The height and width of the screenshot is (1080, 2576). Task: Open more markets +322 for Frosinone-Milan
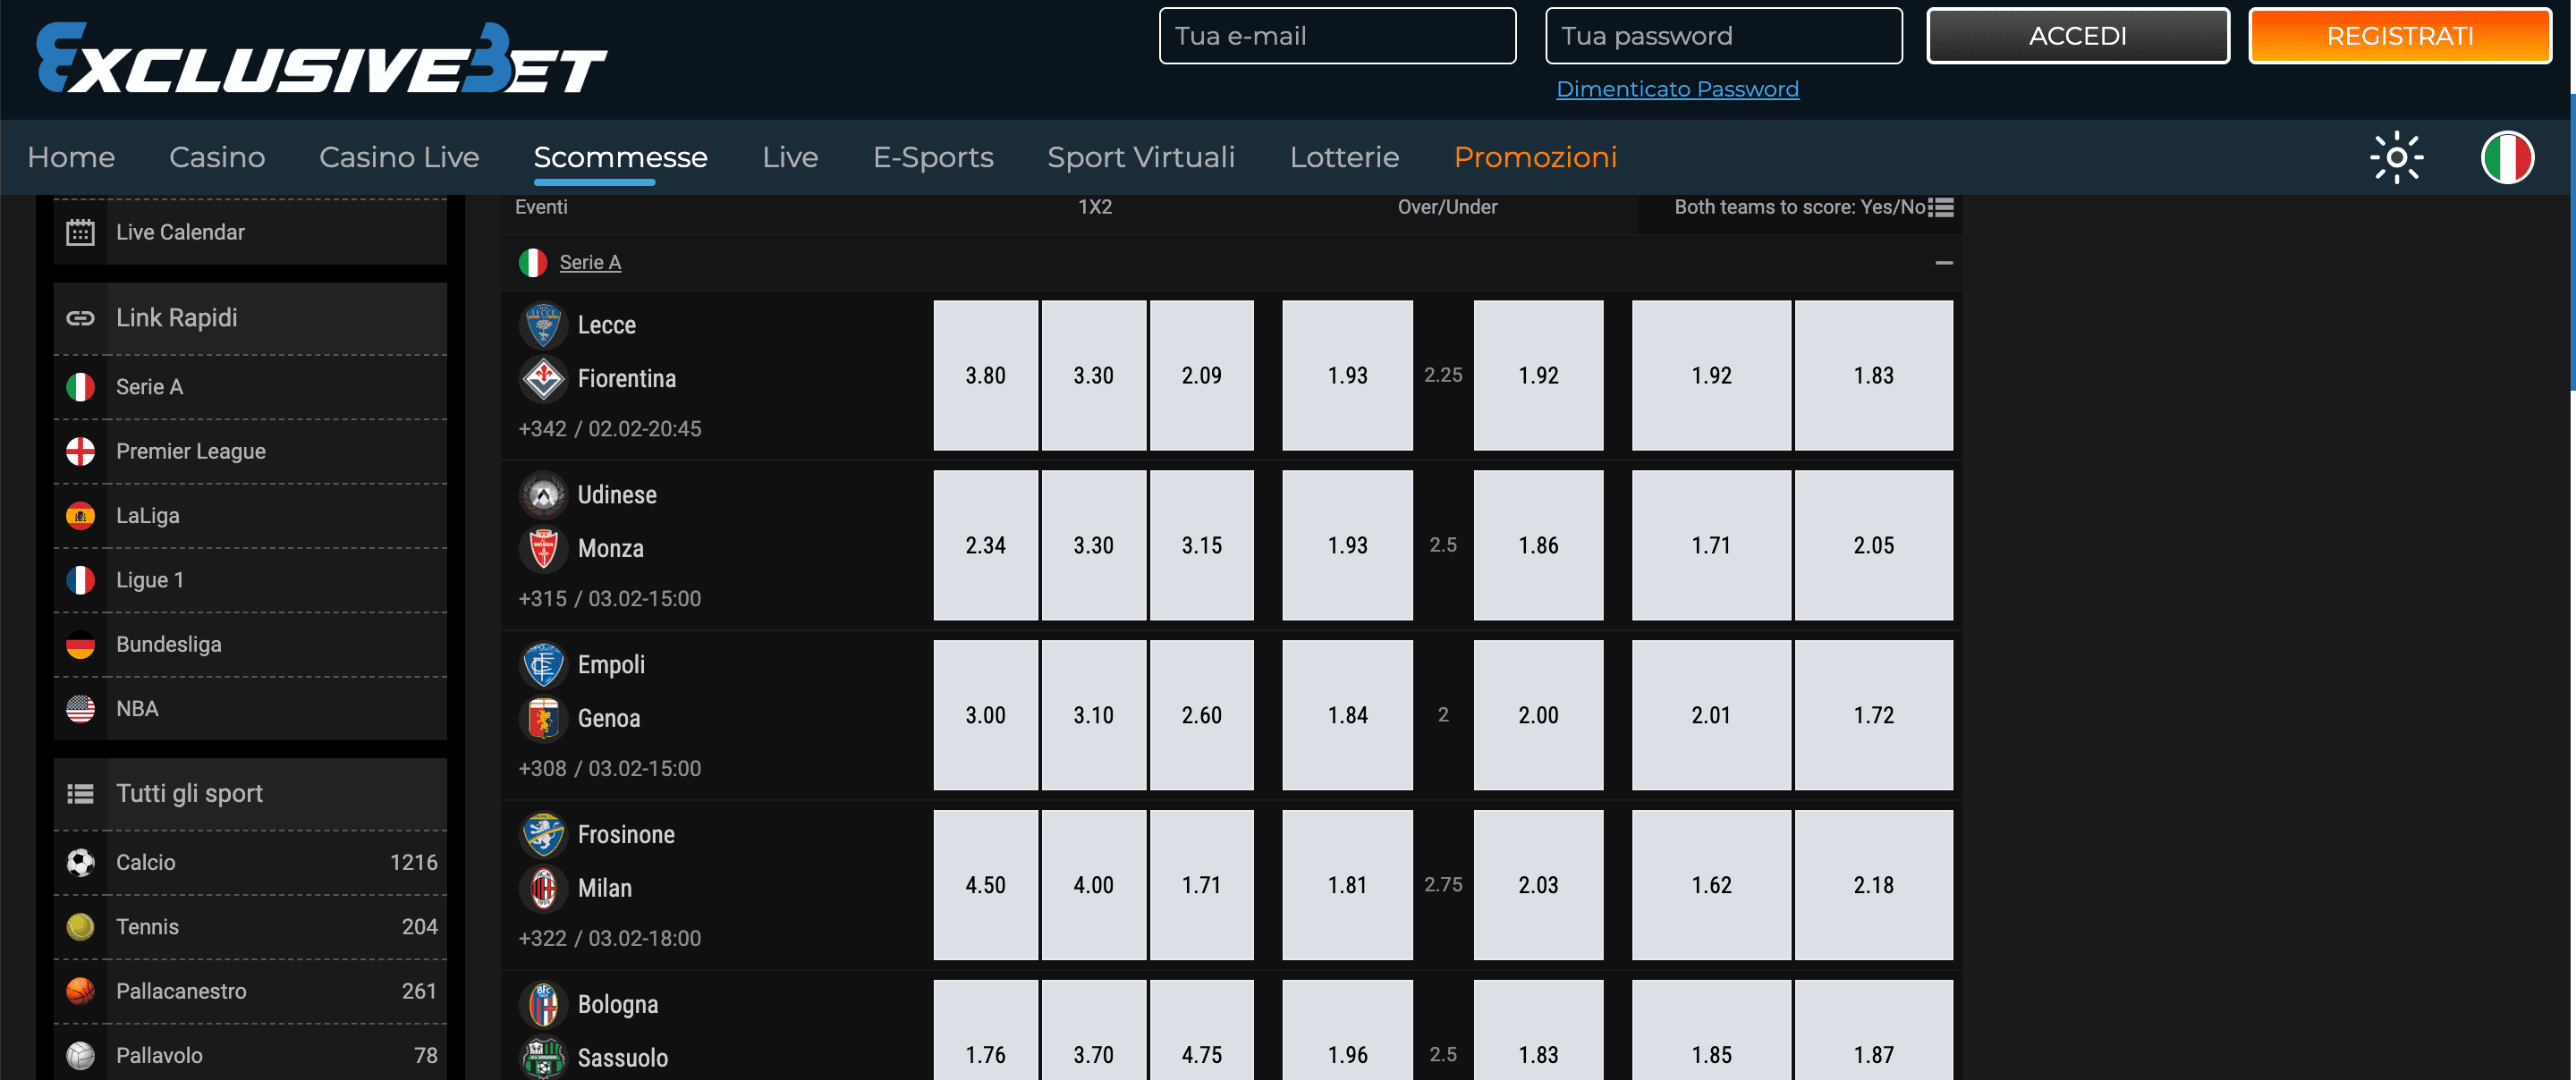(542, 939)
